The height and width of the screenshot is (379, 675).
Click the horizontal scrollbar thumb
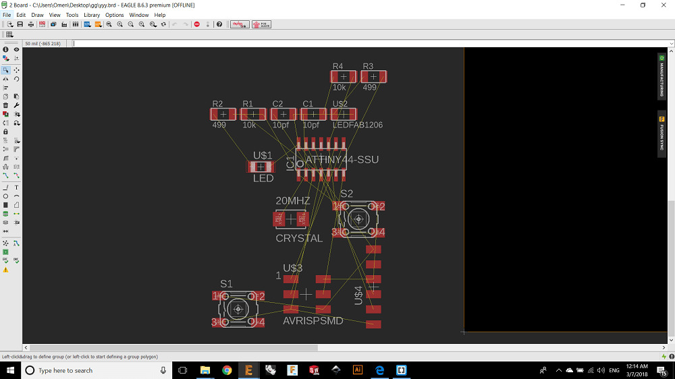(x=174, y=347)
